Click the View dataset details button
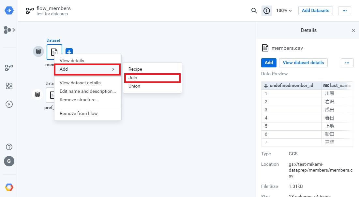Image resolution: width=359 pixels, height=197 pixels. click(x=303, y=63)
